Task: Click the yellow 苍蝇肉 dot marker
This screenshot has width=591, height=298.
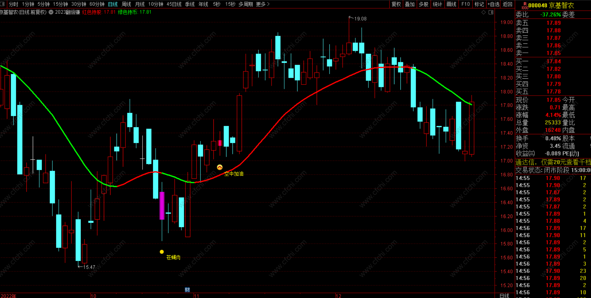Action: 162,252
